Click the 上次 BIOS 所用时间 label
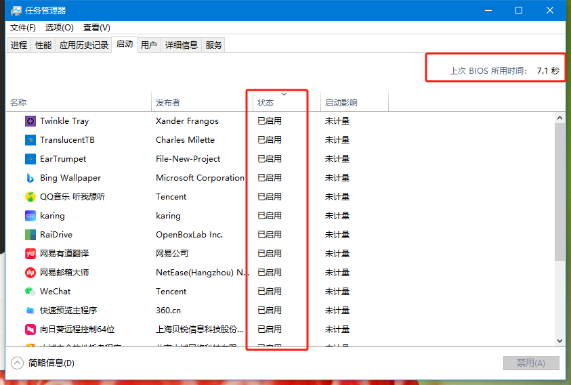571x385 pixels. 488,70
